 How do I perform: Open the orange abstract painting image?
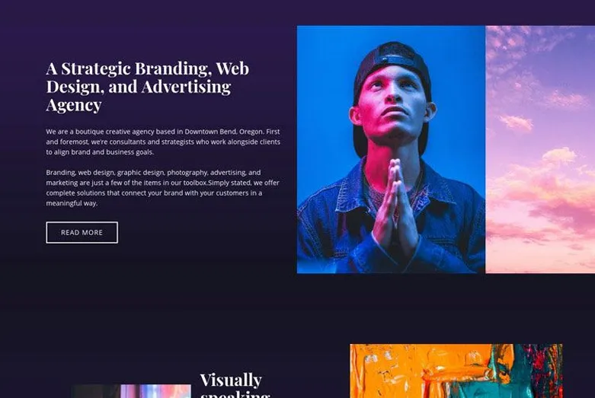(456, 371)
